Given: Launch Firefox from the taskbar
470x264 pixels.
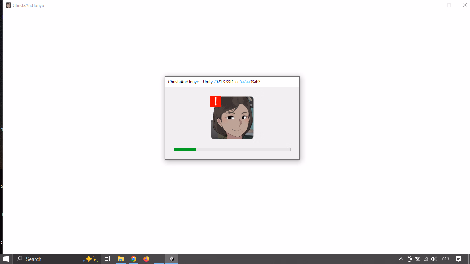Looking at the screenshot, I should click(146, 259).
